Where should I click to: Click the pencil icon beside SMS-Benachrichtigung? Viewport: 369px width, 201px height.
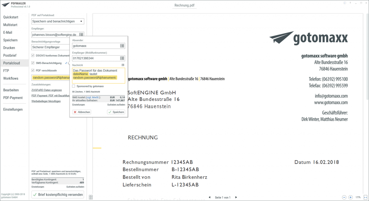click(x=66, y=63)
